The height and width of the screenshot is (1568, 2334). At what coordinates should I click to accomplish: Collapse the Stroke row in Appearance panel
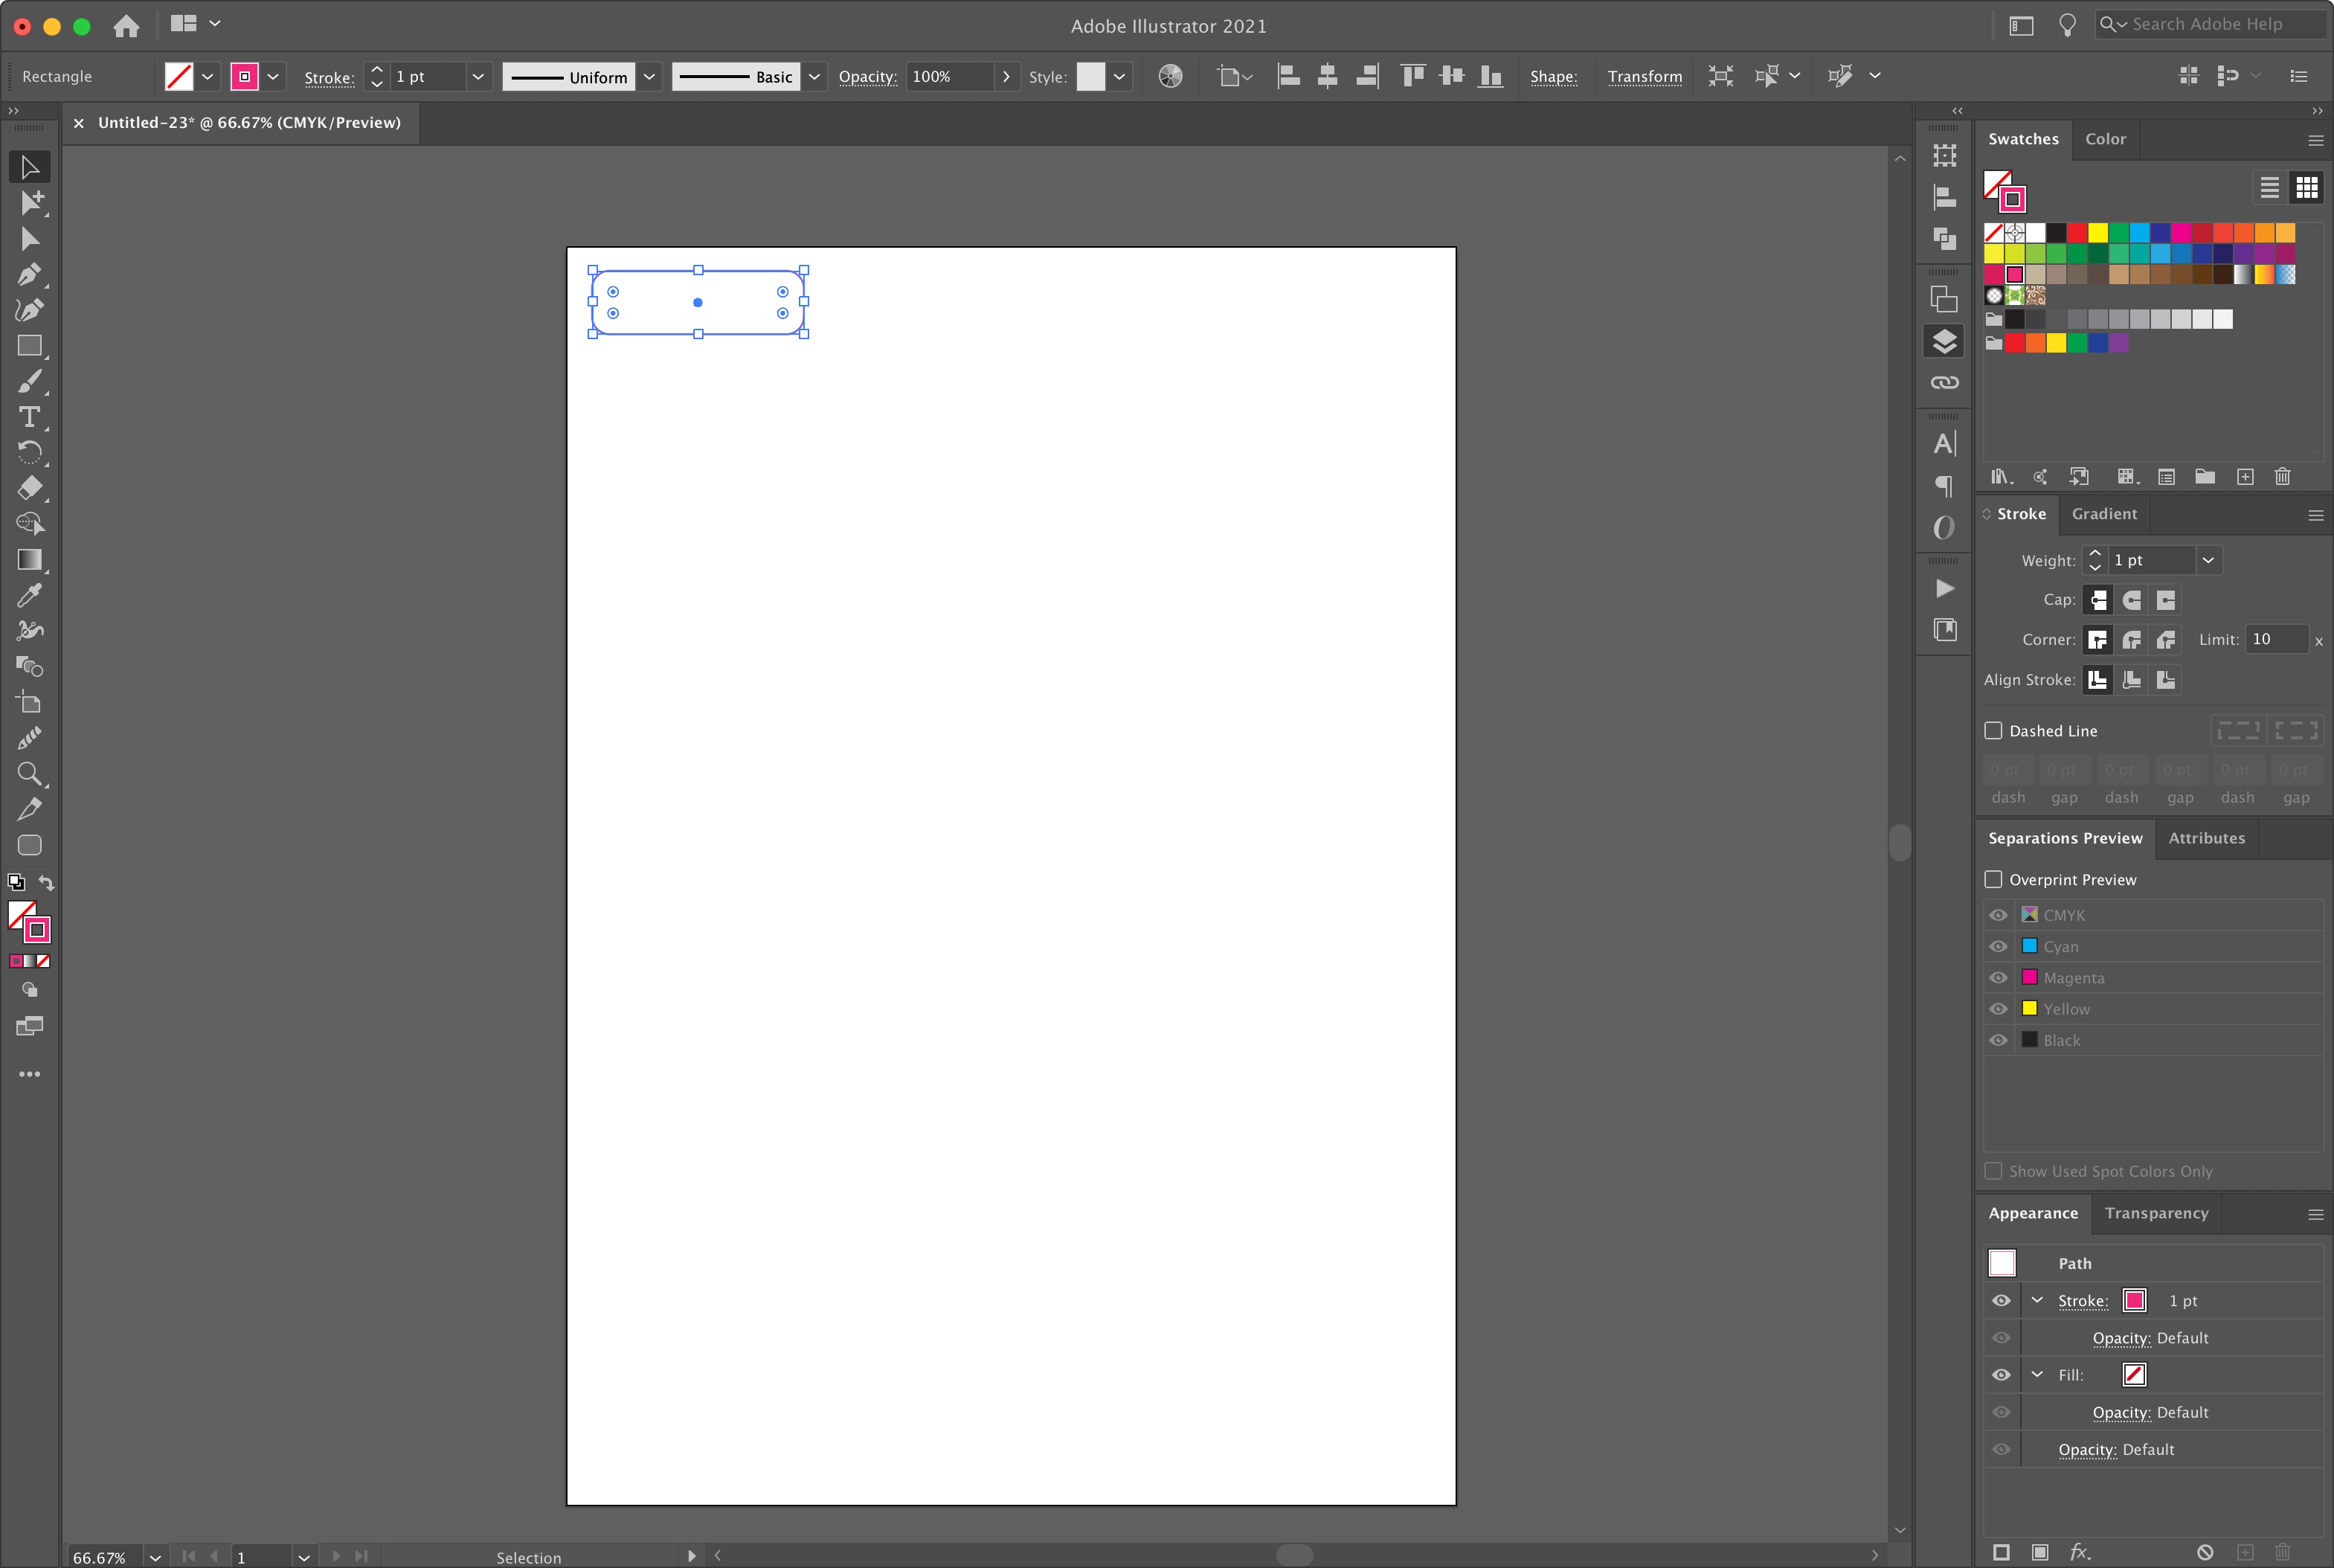point(2037,1300)
